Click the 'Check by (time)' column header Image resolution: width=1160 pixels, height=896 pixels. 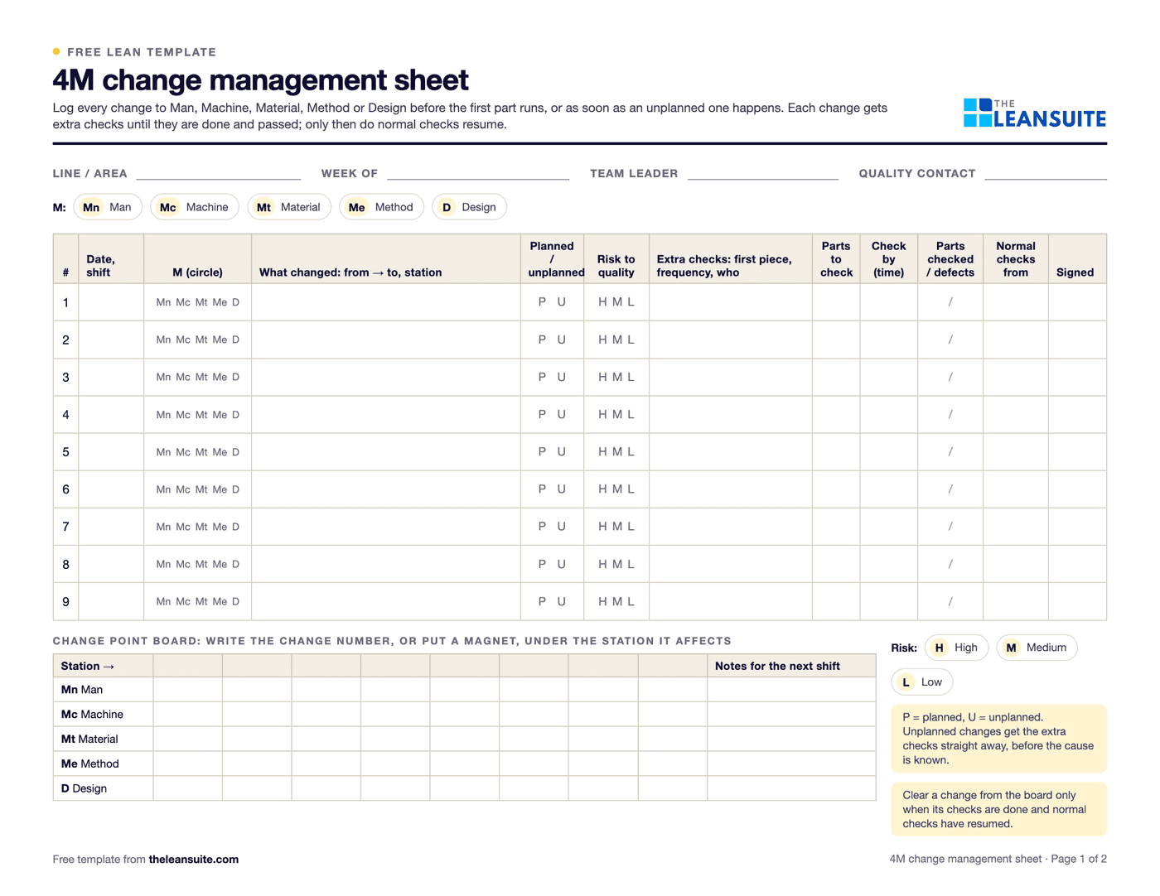tap(889, 259)
